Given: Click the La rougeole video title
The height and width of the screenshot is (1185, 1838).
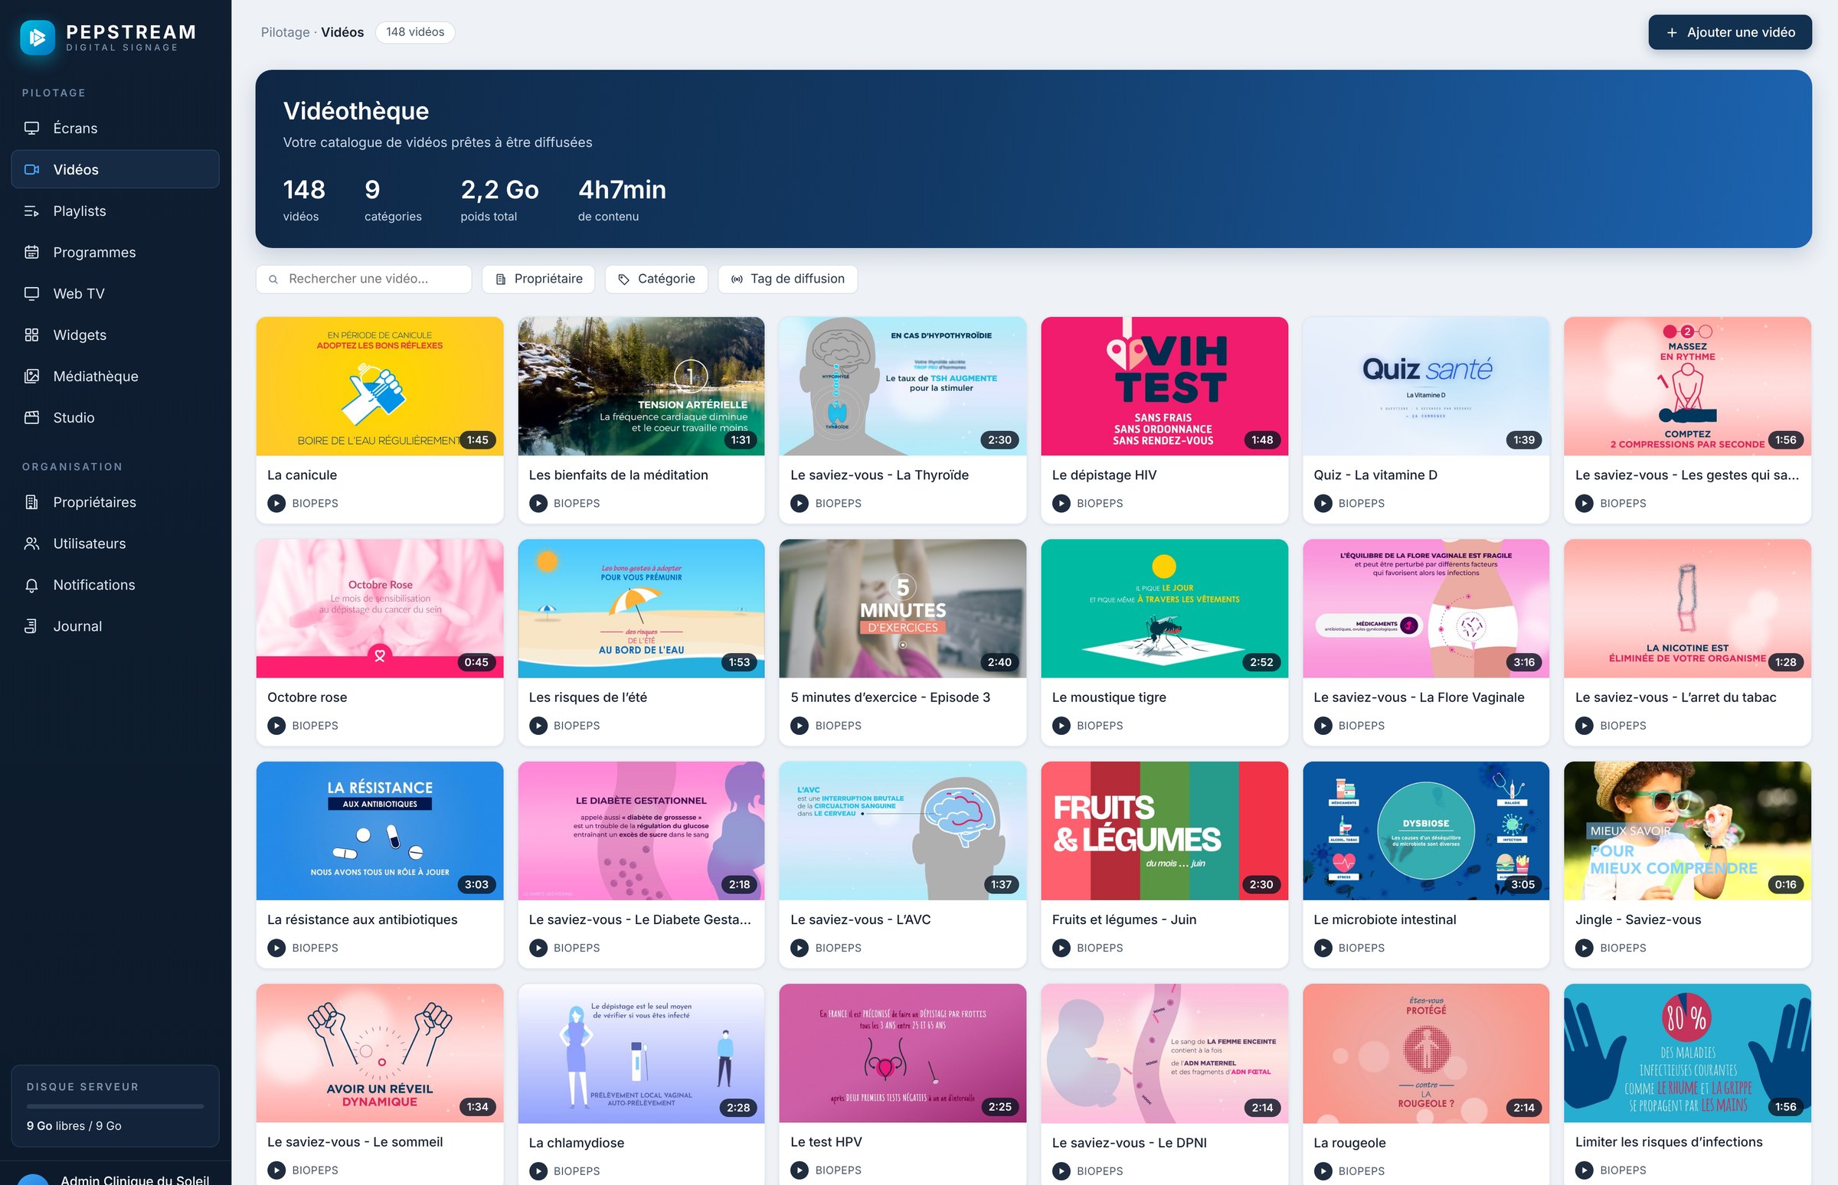Looking at the screenshot, I should tap(1349, 1143).
